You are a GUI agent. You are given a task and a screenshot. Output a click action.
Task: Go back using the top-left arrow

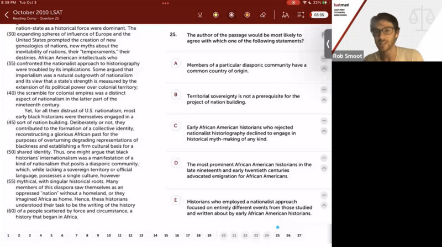pyautogui.click(x=7, y=15)
